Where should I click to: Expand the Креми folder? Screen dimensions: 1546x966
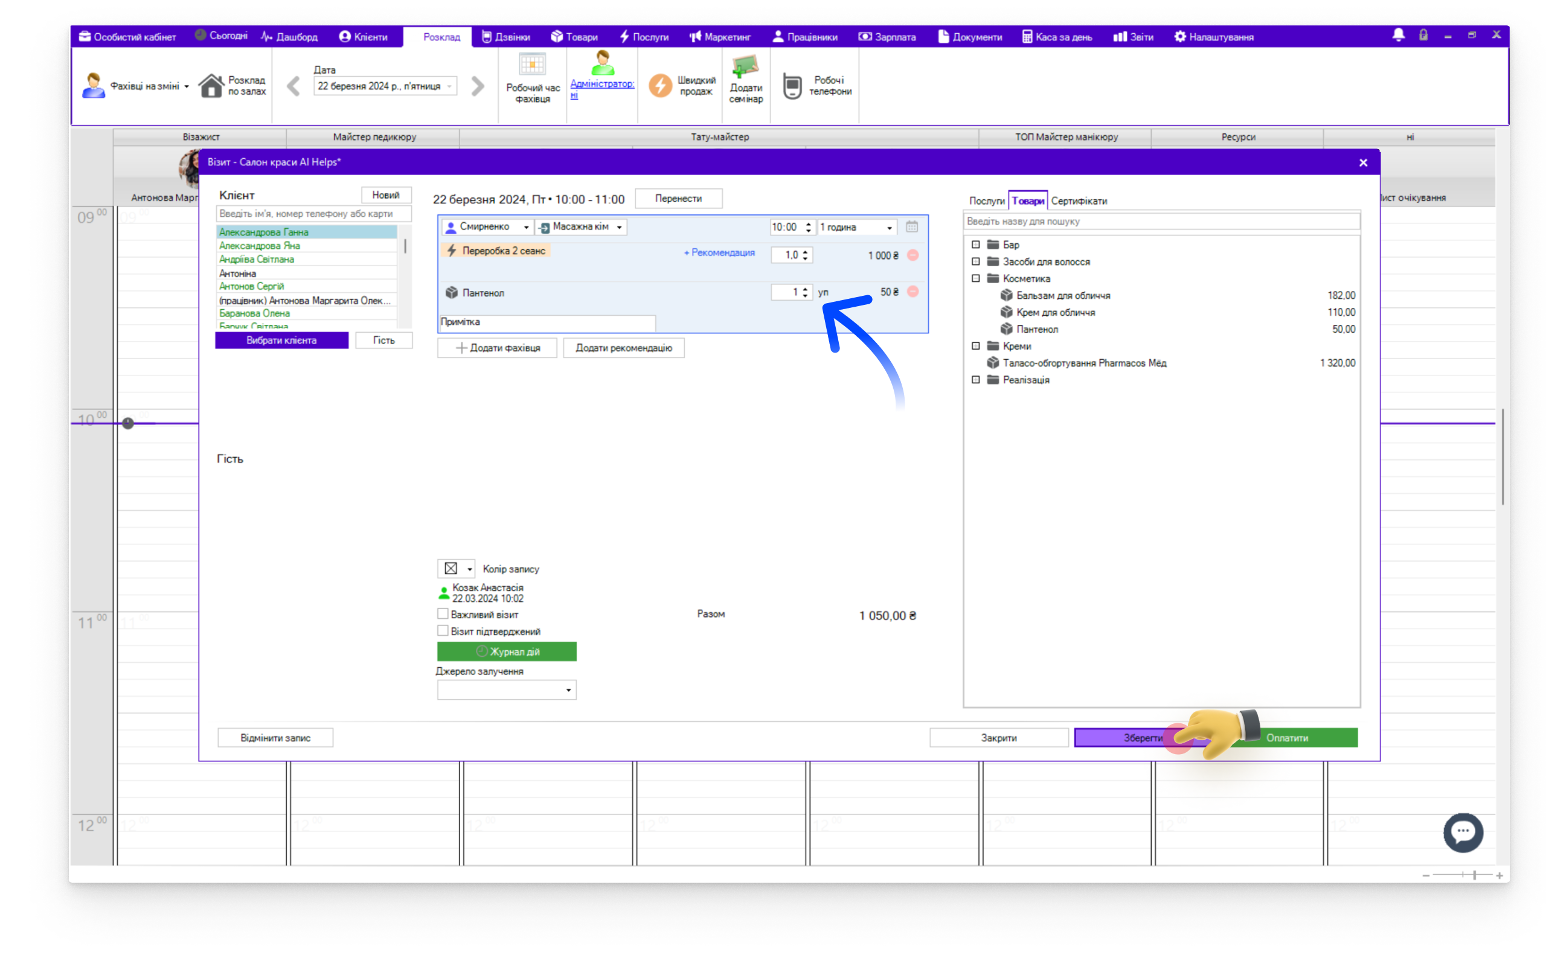975,345
